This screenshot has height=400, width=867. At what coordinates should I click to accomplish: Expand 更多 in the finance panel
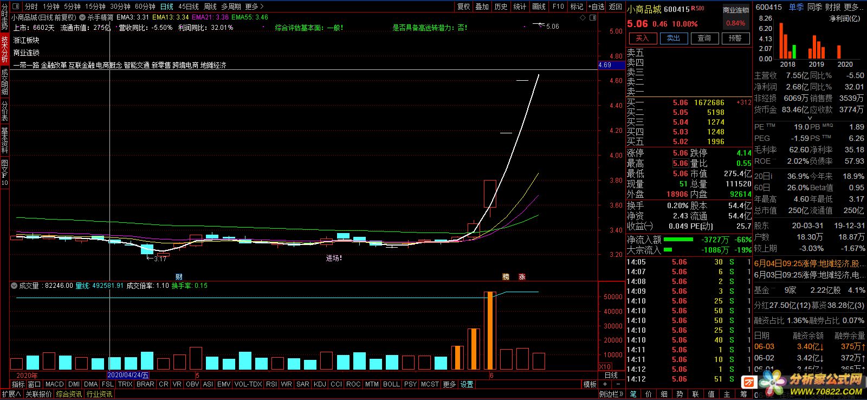point(853,7)
